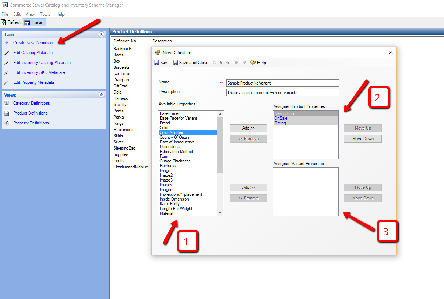
Task: Open the Edit Inventory SKU Metadata link
Action: point(39,72)
